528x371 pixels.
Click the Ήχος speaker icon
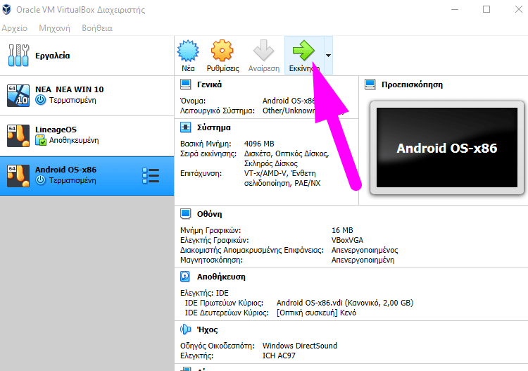[185, 329]
